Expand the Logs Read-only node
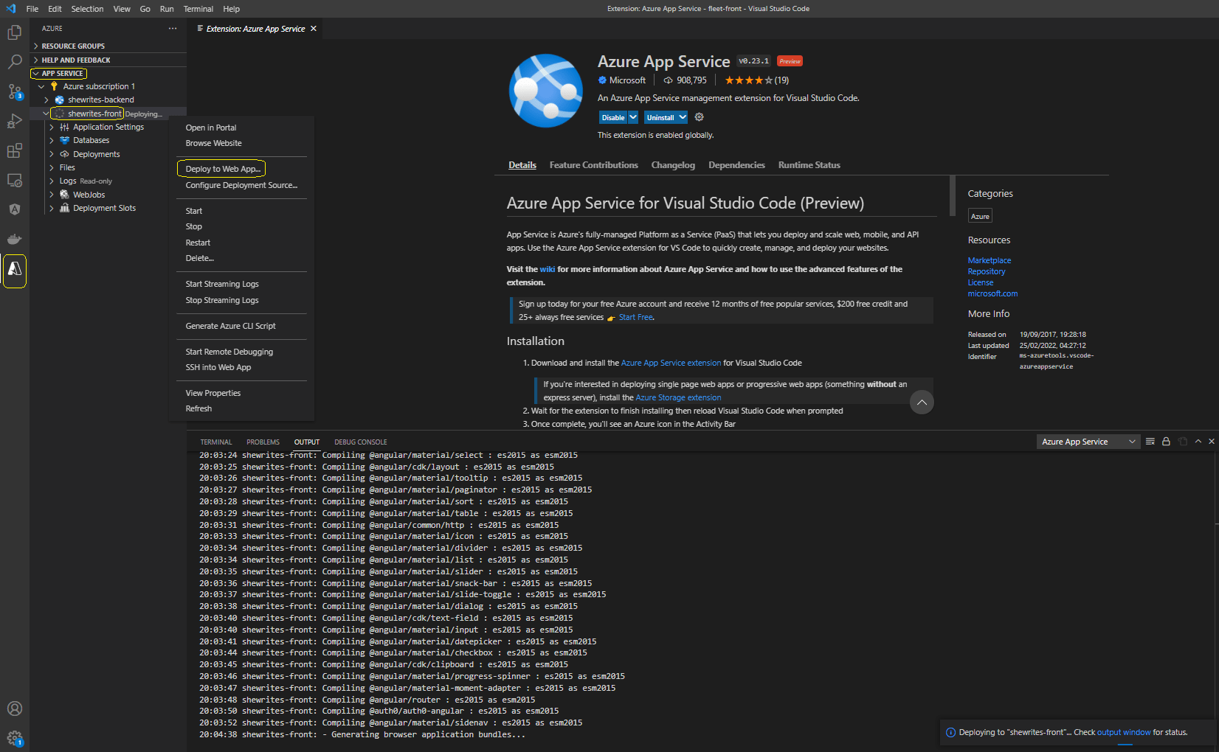This screenshot has width=1219, height=752. (x=52, y=181)
